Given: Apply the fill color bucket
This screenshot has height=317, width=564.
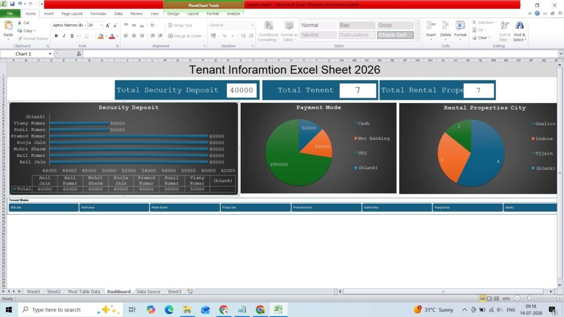Looking at the screenshot, I should (101, 36).
